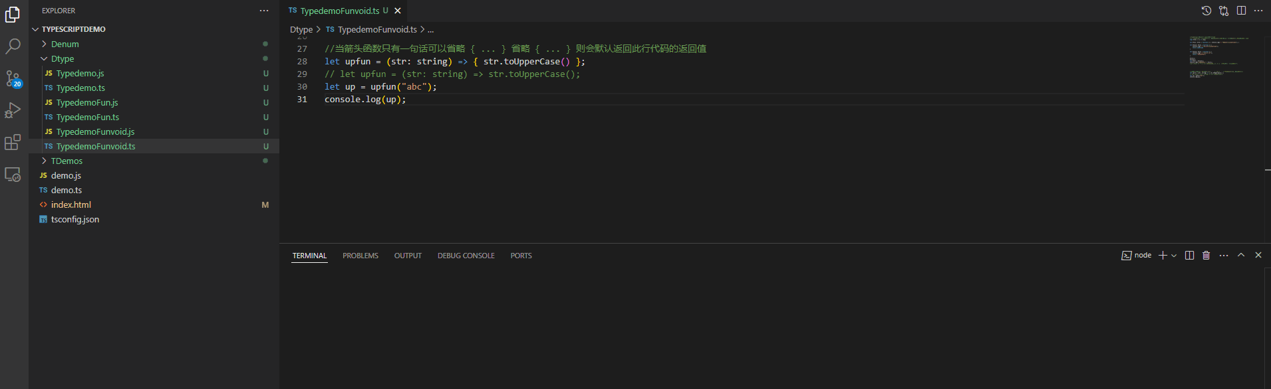The height and width of the screenshot is (389, 1271).
Task: Collapse the TYPESCRIPTDEMO root folder
Action: [154, 29]
